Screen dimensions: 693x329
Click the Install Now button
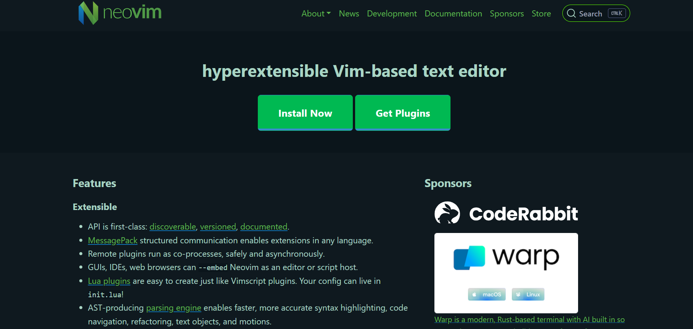pyautogui.click(x=305, y=113)
